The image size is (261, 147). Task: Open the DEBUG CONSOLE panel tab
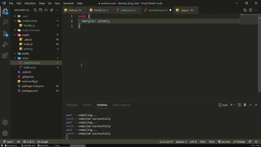[122, 105]
